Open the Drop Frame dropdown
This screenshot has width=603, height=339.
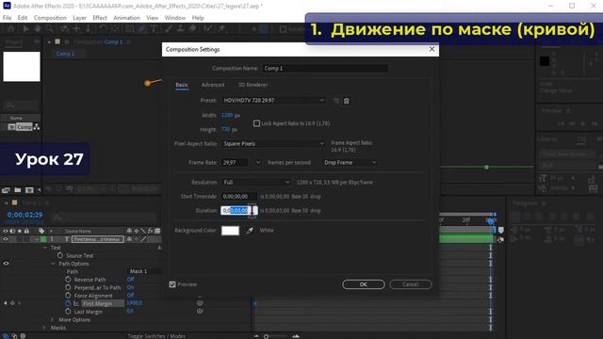(x=350, y=163)
